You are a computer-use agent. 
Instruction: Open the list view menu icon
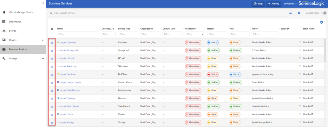[291, 13]
